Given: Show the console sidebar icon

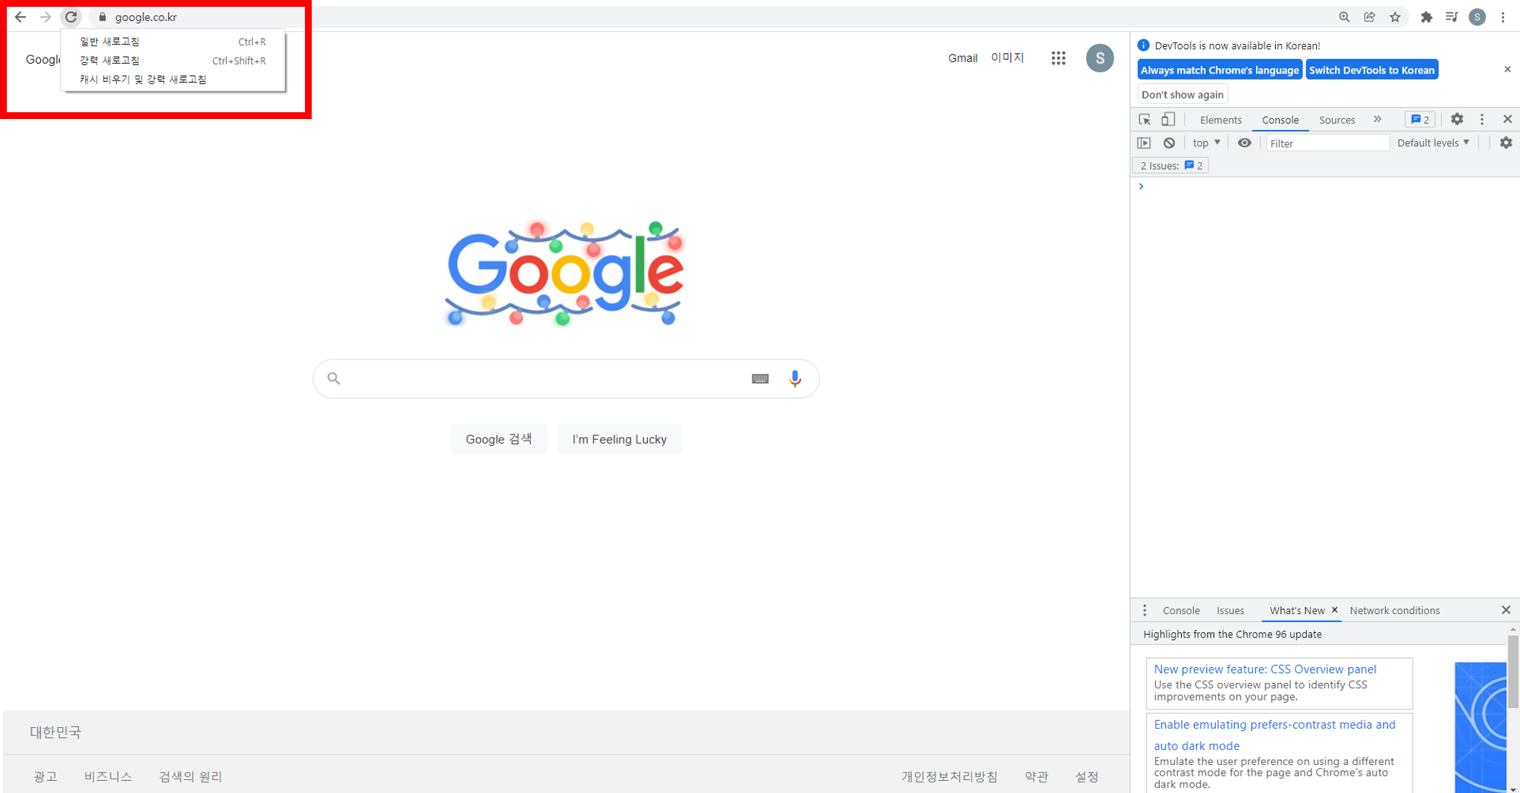Looking at the screenshot, I should point(1145,143).
